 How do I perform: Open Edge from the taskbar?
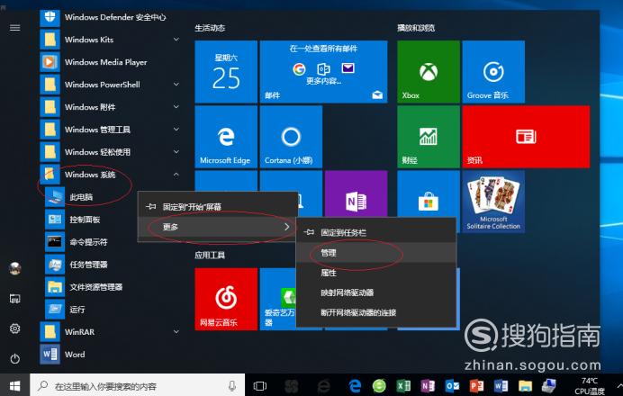tap(355, 386)
